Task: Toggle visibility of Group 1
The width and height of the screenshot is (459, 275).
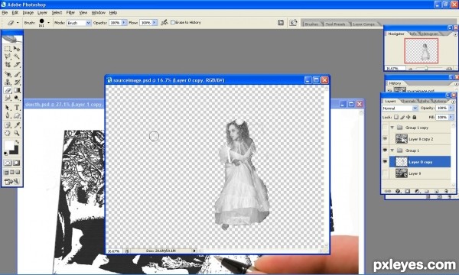Action: tap(385, 150)
